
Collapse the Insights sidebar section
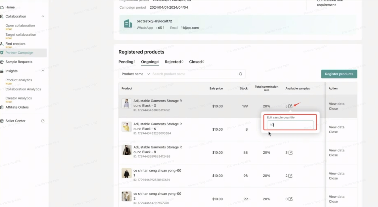click(x=43, y=71)
